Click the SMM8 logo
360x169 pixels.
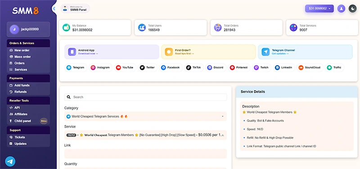[x=26, y=10]
